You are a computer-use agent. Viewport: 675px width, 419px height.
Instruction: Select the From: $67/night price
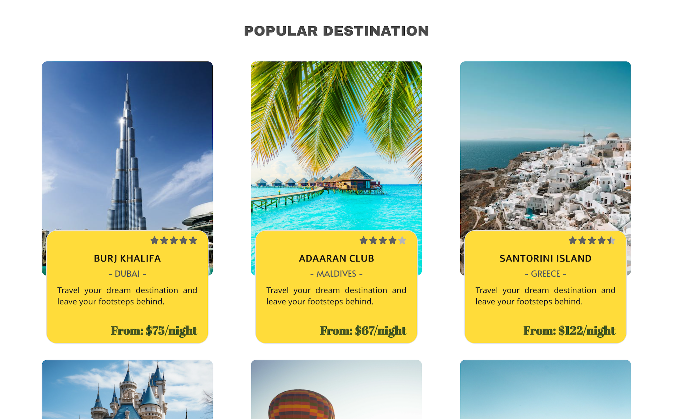[363, 331]
